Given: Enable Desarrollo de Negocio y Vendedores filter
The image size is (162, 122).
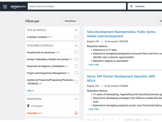Looking at the screenshot, I should coord(76,66).
